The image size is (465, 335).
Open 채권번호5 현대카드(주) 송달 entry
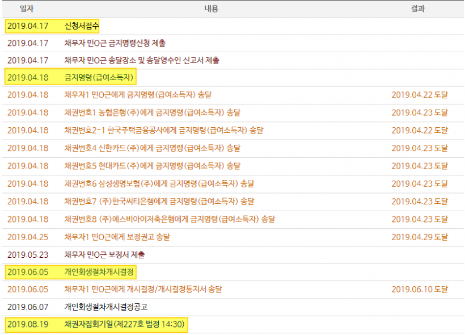pyautogui.click(x=152, y=166)
